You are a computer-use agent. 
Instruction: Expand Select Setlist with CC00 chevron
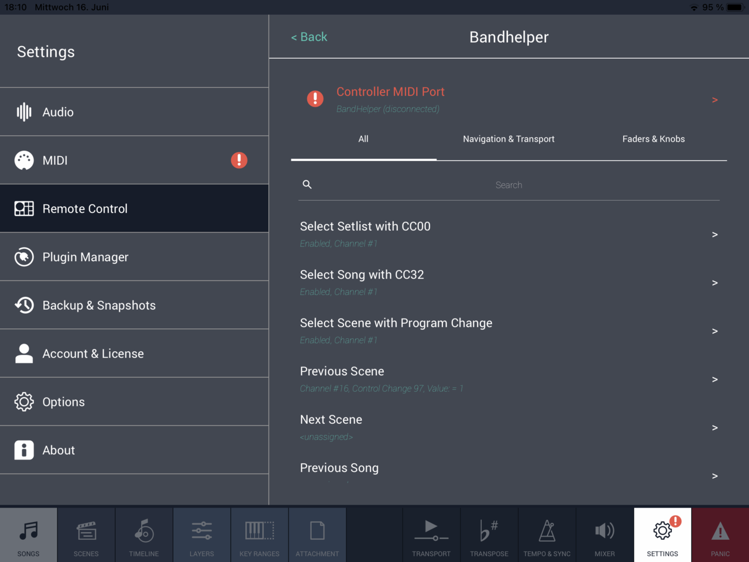click(x=714, y=235)
